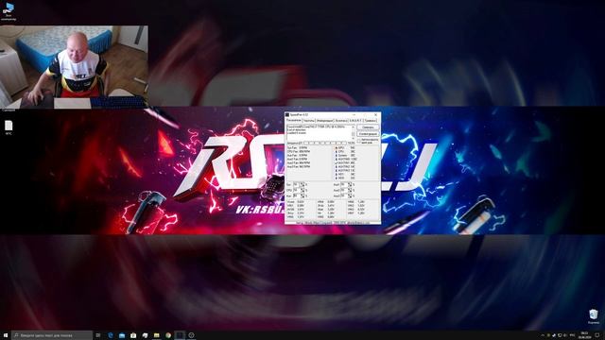Click the arrow icon beside System temperature
Viewport: 605px width, 340px height.
click(337, 155)
